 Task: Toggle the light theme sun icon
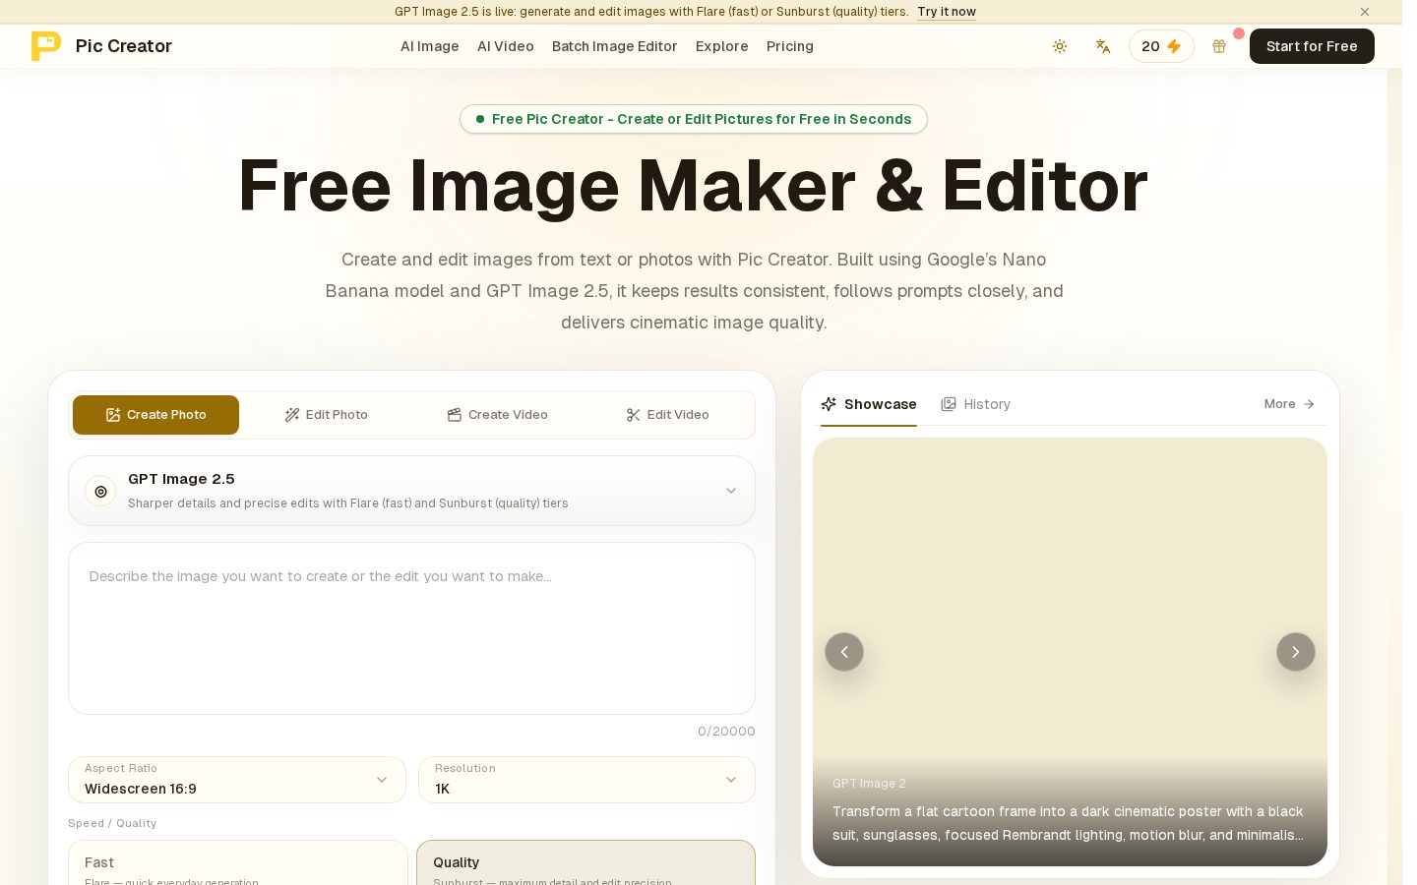(1060, 46)
